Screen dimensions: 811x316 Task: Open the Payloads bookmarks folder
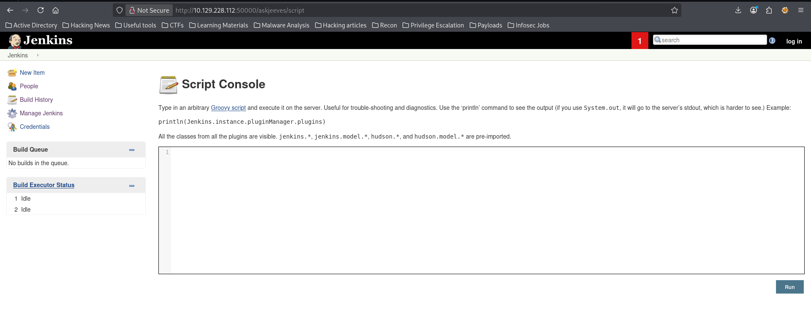click(x=486, y=25)
